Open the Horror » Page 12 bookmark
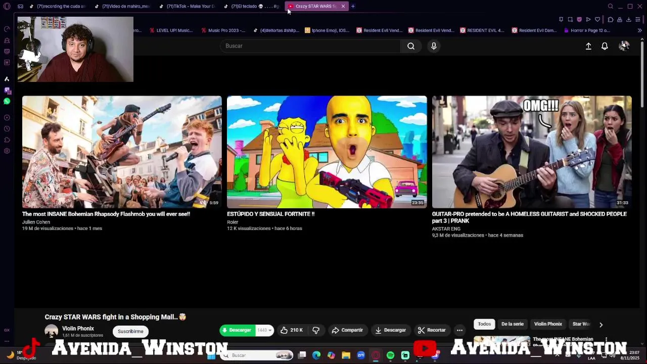This screenshot has height=364, width=647. pyautogui.click(x=586, y=30)
